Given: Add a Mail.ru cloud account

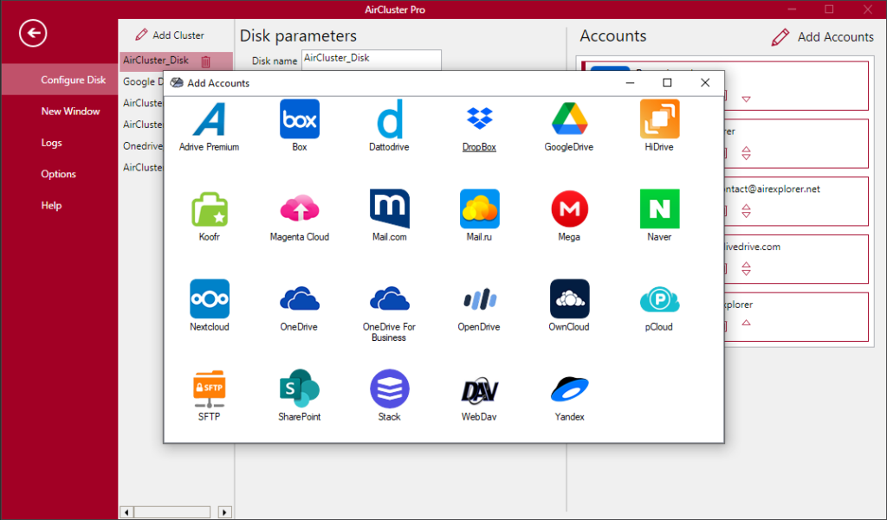Looking at the screenshot, I should point(479,215).
